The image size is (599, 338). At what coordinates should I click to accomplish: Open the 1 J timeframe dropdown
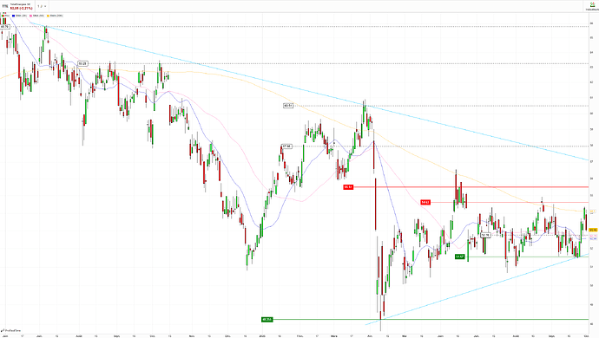pyautogui.click(x=42, y=6)
